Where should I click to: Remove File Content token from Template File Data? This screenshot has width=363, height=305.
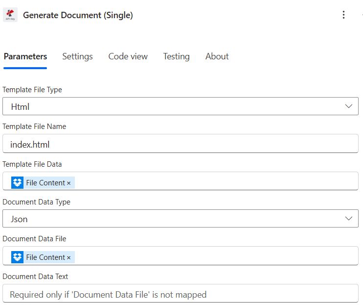click(69, 183)
